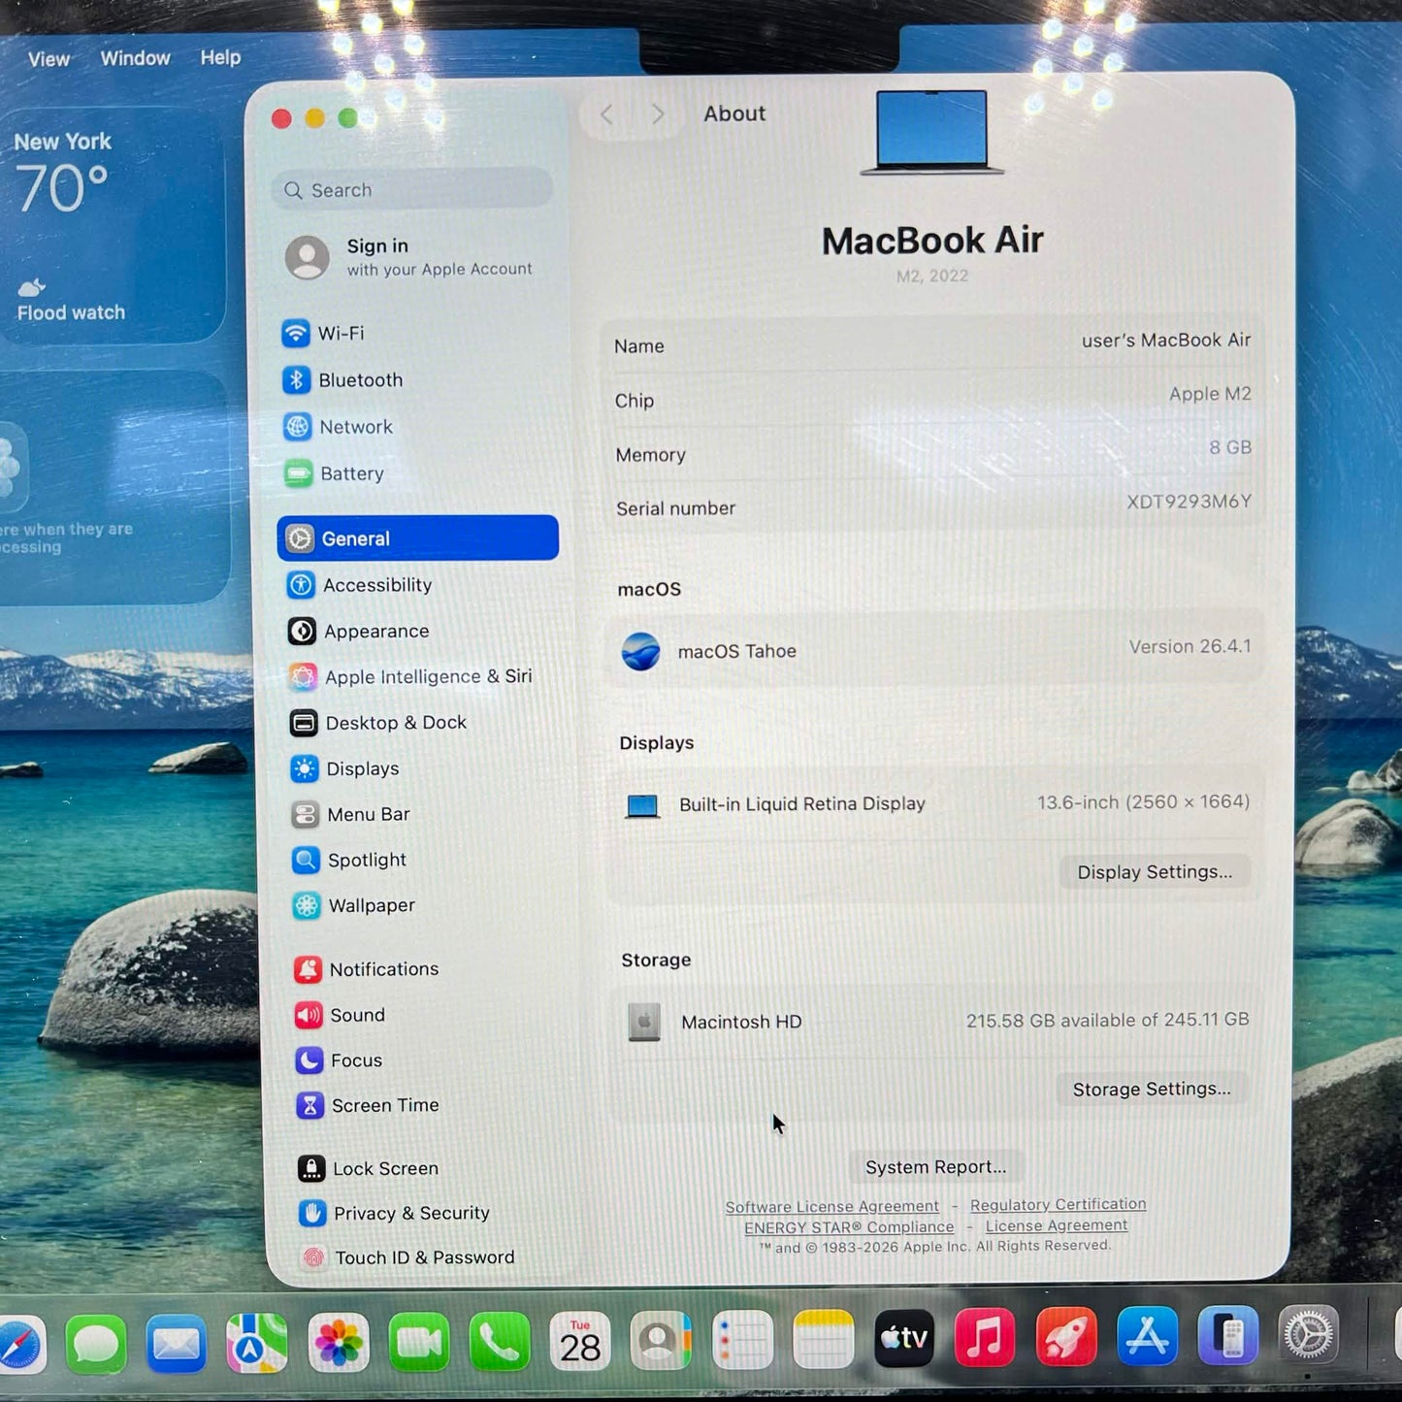1402x1402 pixels.
Task: Click the Display Settings button
Action: pyautogui.click(x=1155, y=872)
